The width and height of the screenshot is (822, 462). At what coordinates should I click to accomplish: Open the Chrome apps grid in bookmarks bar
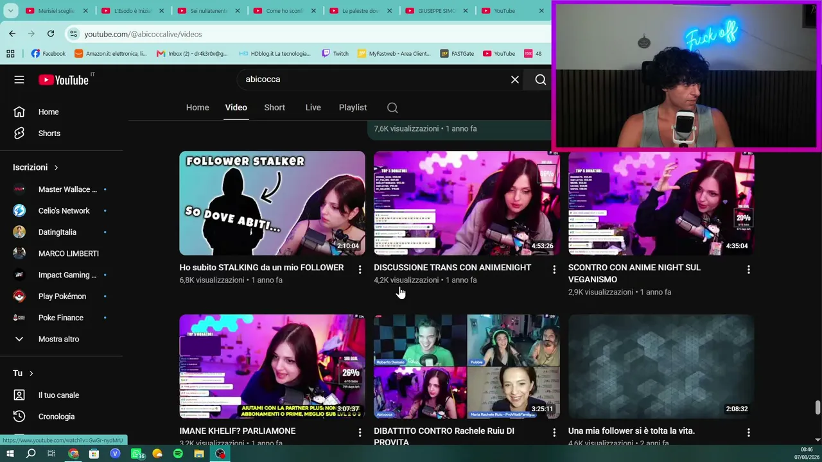(x=10, y=54)
